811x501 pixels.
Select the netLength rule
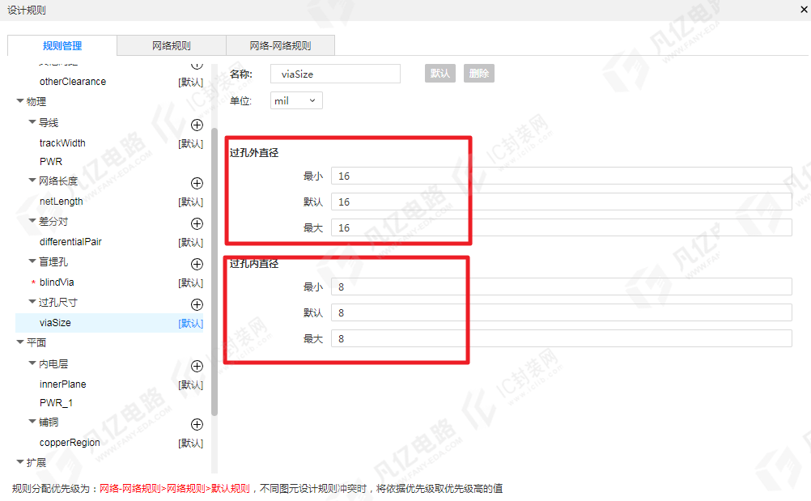pyautogui.click(x=61, y=202)
